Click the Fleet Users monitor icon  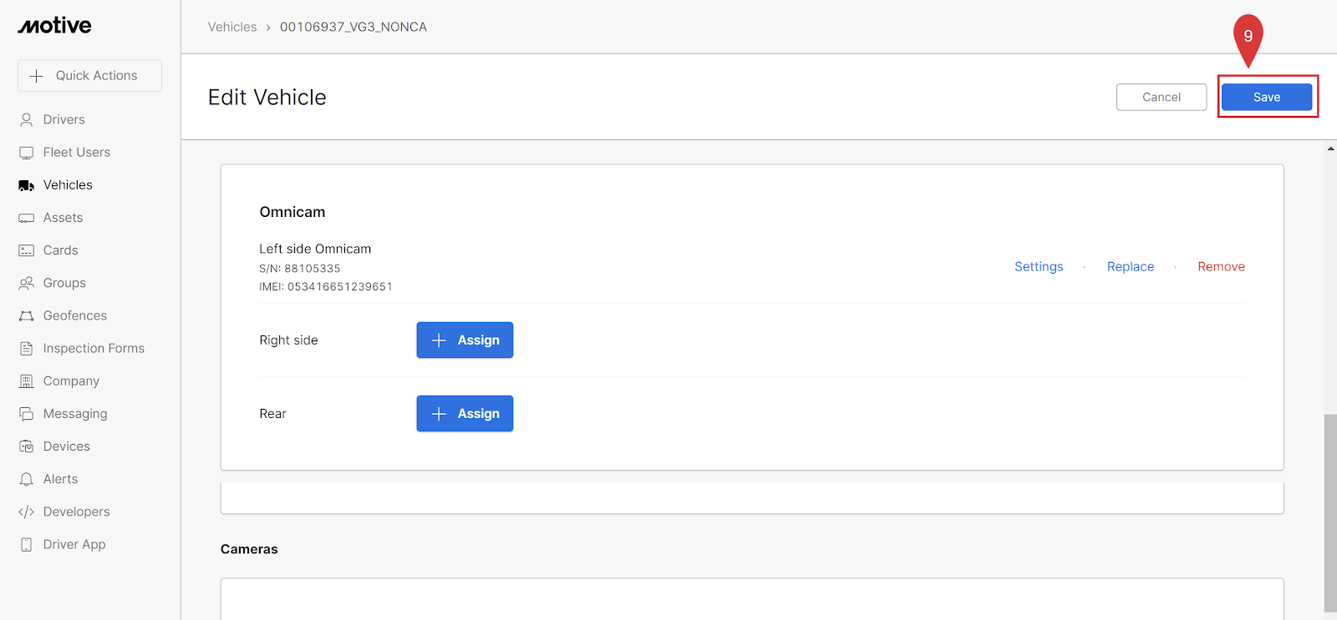tap(27, 153)
